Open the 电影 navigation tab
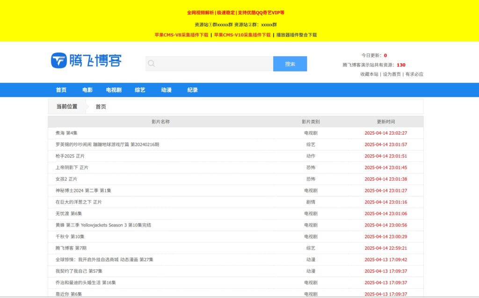479x298 pixels. [87, 90]
